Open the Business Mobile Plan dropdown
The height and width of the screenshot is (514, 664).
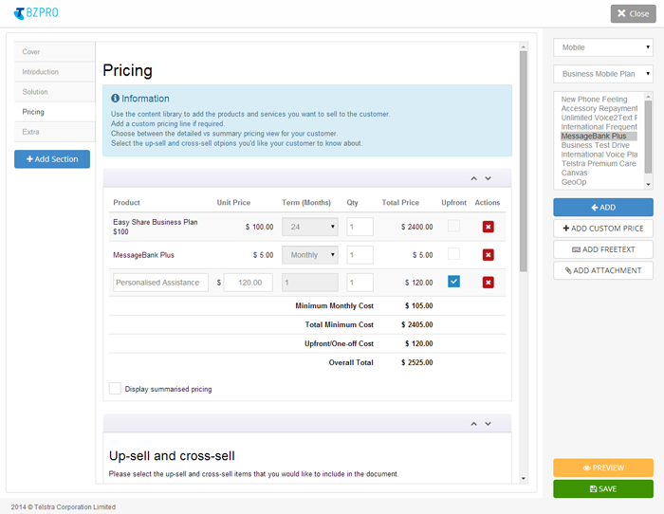[602, 74]
